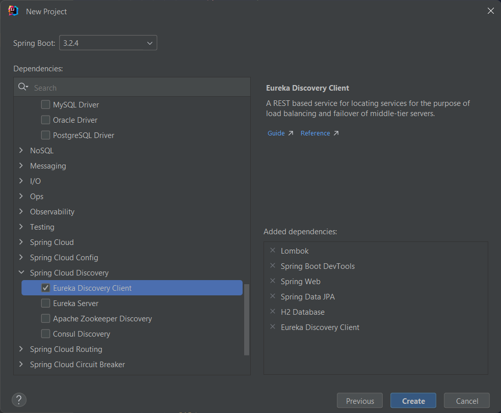Remove H2 Database from added dependencies

click(273, 312)
